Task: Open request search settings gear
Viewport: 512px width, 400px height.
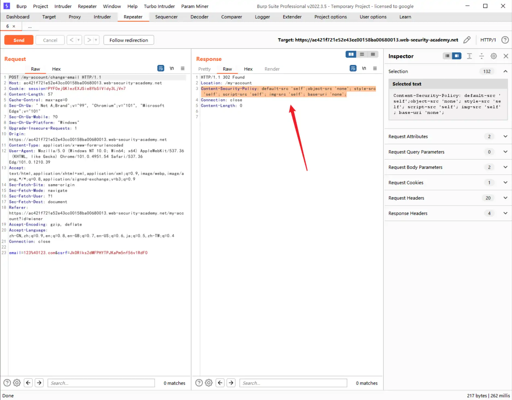Action: pos(17,383)
